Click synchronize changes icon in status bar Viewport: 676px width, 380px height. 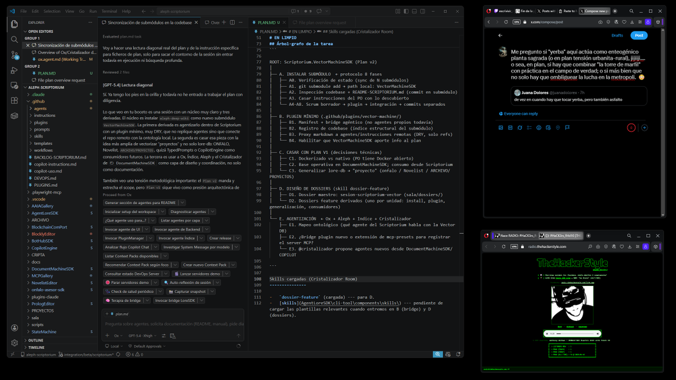pos(117,355)
